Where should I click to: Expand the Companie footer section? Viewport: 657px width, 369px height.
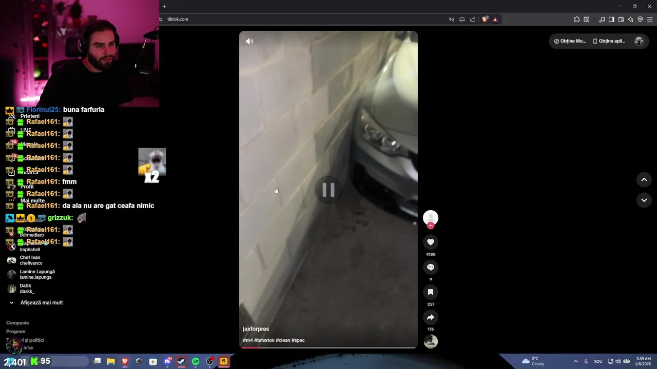point(17,323)
